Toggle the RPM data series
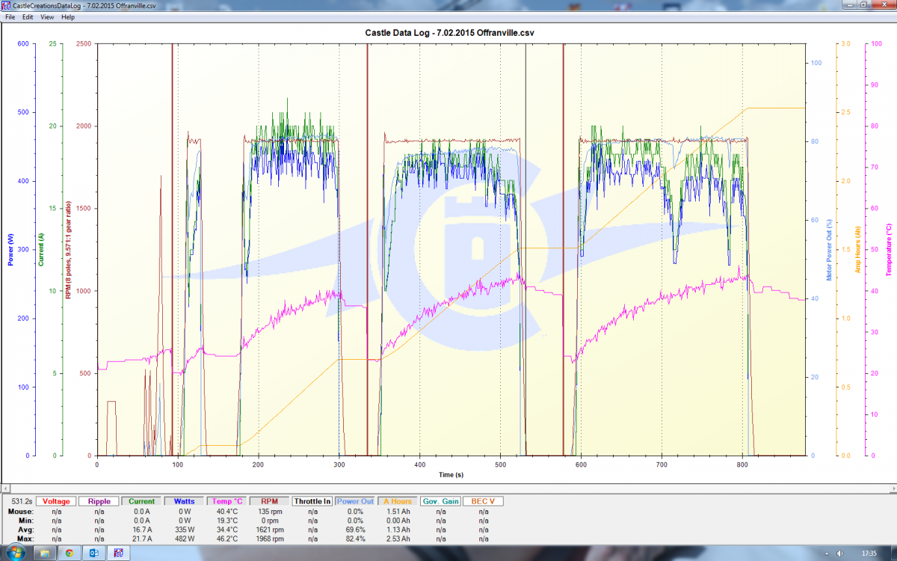The height and width of the screenshot is (561, 897). click(x=269, y=501)
